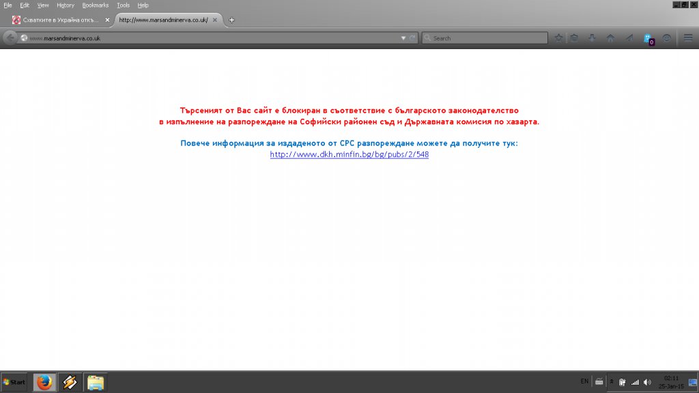Open the Edit menu

pos(25,5)
